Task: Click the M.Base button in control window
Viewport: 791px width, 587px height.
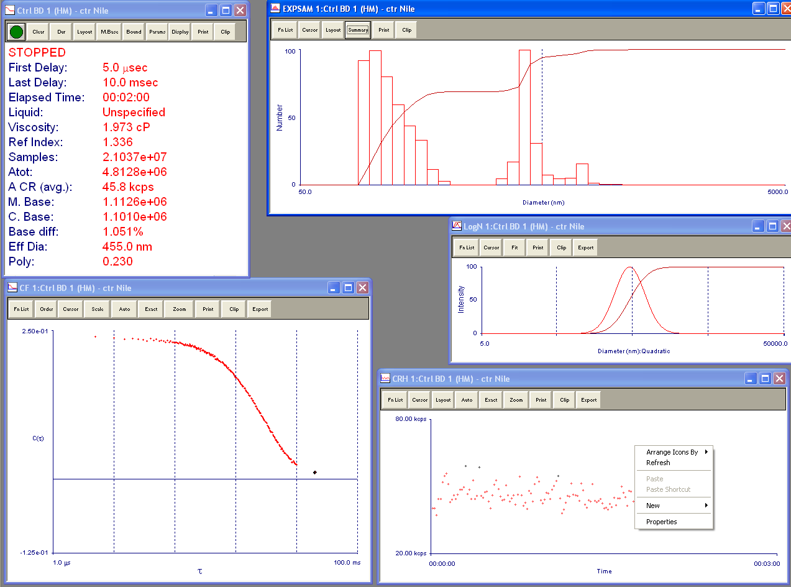Action: (x=110, y=32)
